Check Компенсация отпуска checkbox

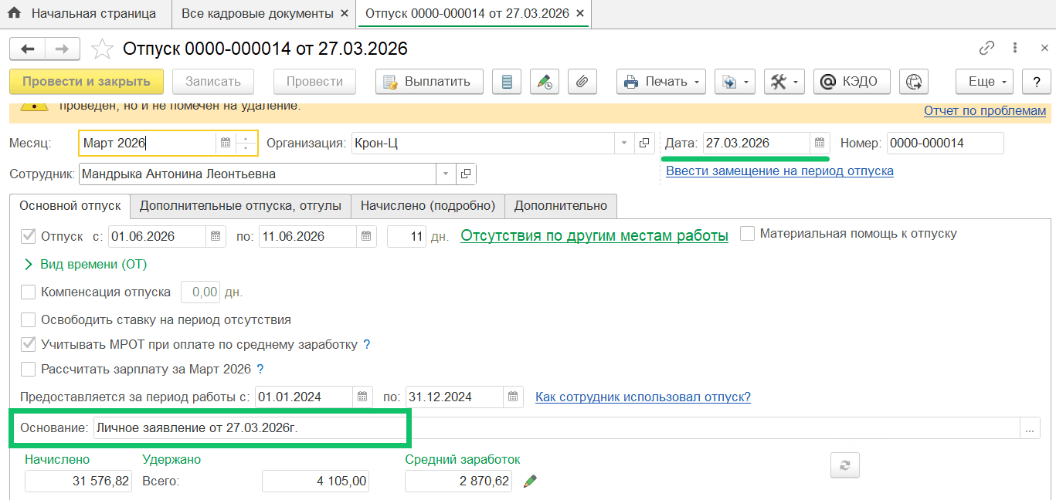pyautogui.click(x=29, y=292)
